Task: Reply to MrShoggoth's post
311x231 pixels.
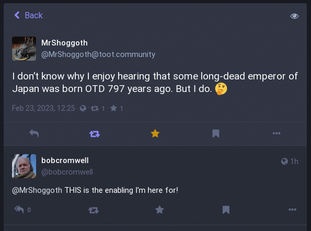Action: point(34,133)
